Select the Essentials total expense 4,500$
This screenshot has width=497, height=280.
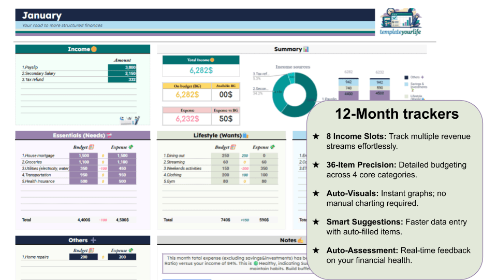(122, 220)
